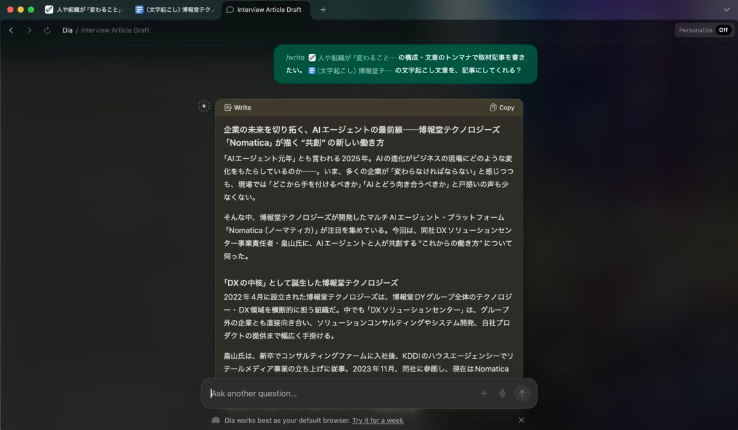Click the /write command text in the prompt bubble

pyautogui.click(x=295, y=57)
